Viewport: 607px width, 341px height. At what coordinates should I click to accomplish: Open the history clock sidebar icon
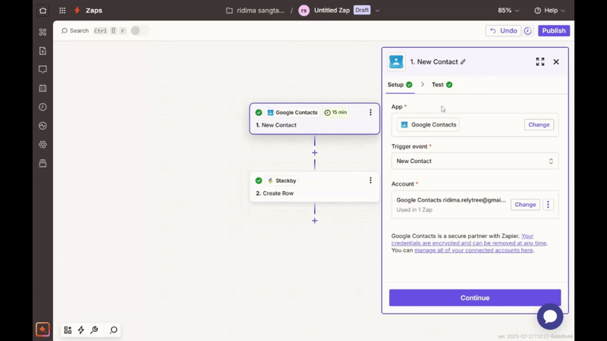tap(42, 107)
